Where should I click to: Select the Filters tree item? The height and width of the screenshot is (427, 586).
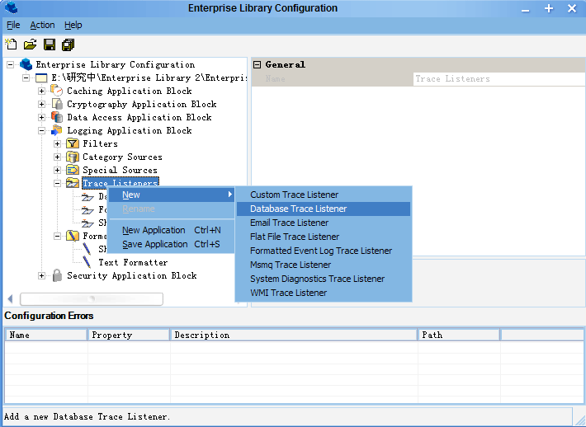[100, 143]
